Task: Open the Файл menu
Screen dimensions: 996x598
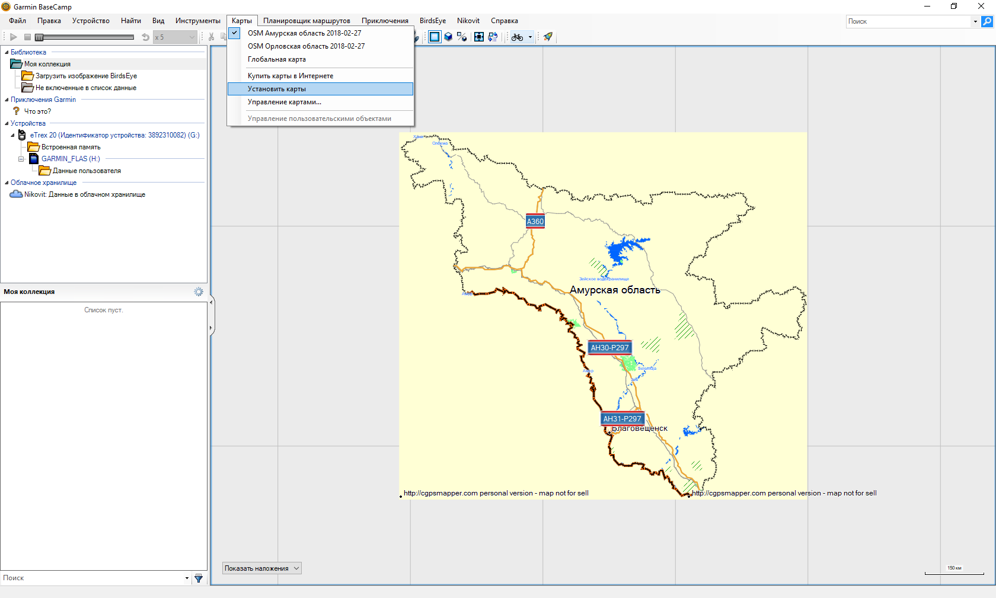Action: point(17,21)
